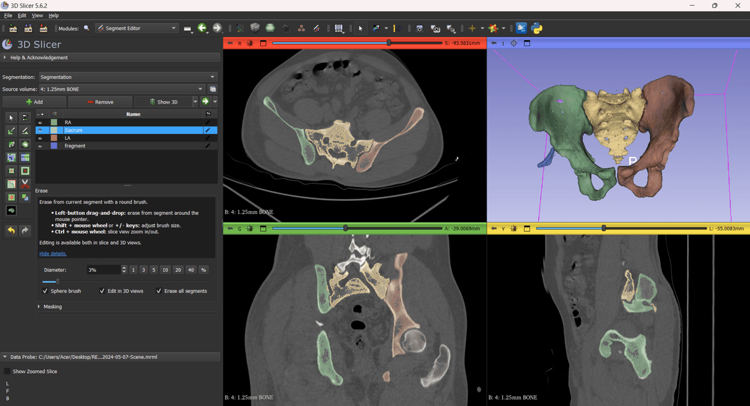Toggle visibility of RA segment

pyautogui.click(x=40, y=122)
